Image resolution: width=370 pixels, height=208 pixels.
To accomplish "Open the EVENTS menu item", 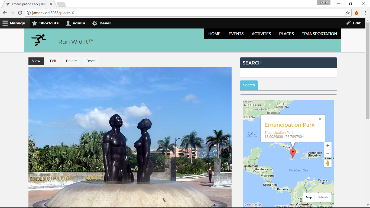I will click(x=236, y=34).
